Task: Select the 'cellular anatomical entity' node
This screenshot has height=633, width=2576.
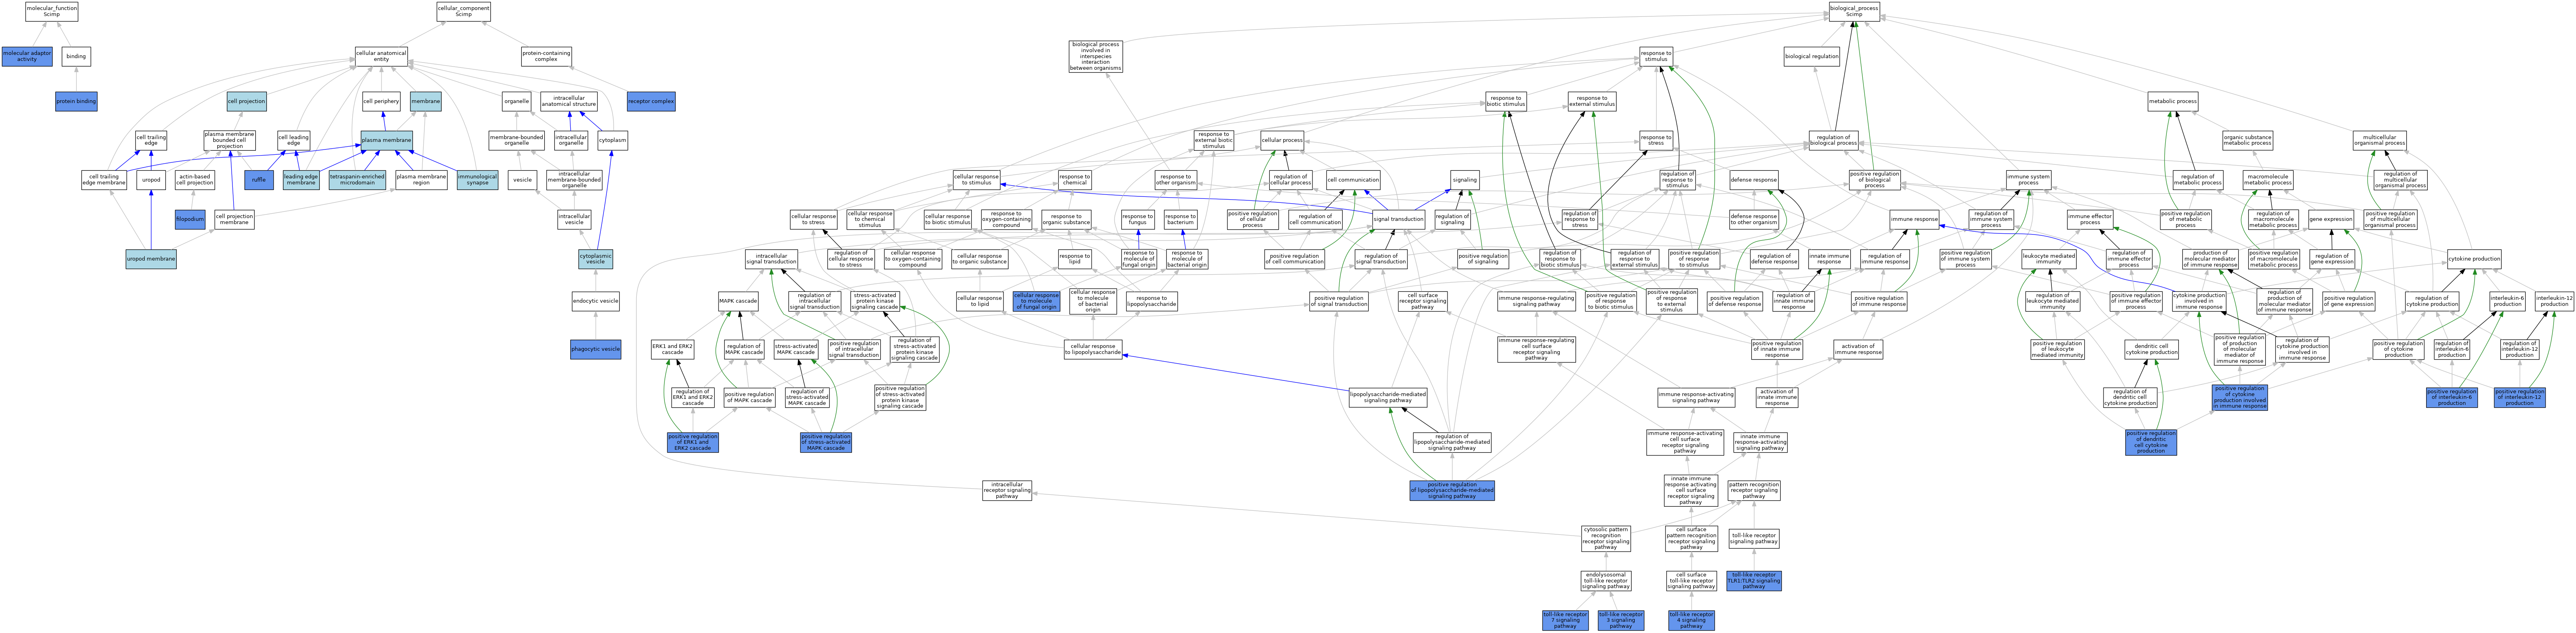Action: pyautogui.click(x=381, y=56)
